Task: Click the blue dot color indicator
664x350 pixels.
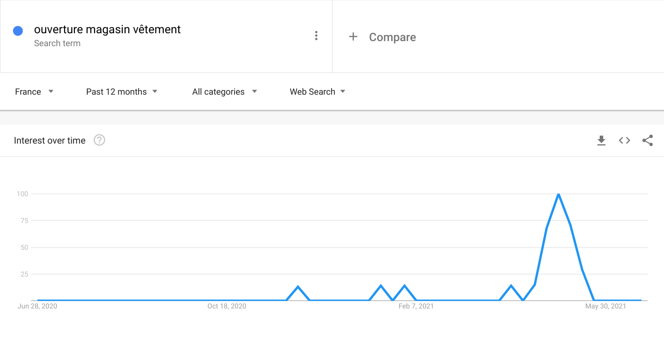Action: click(x=18, y=31)
